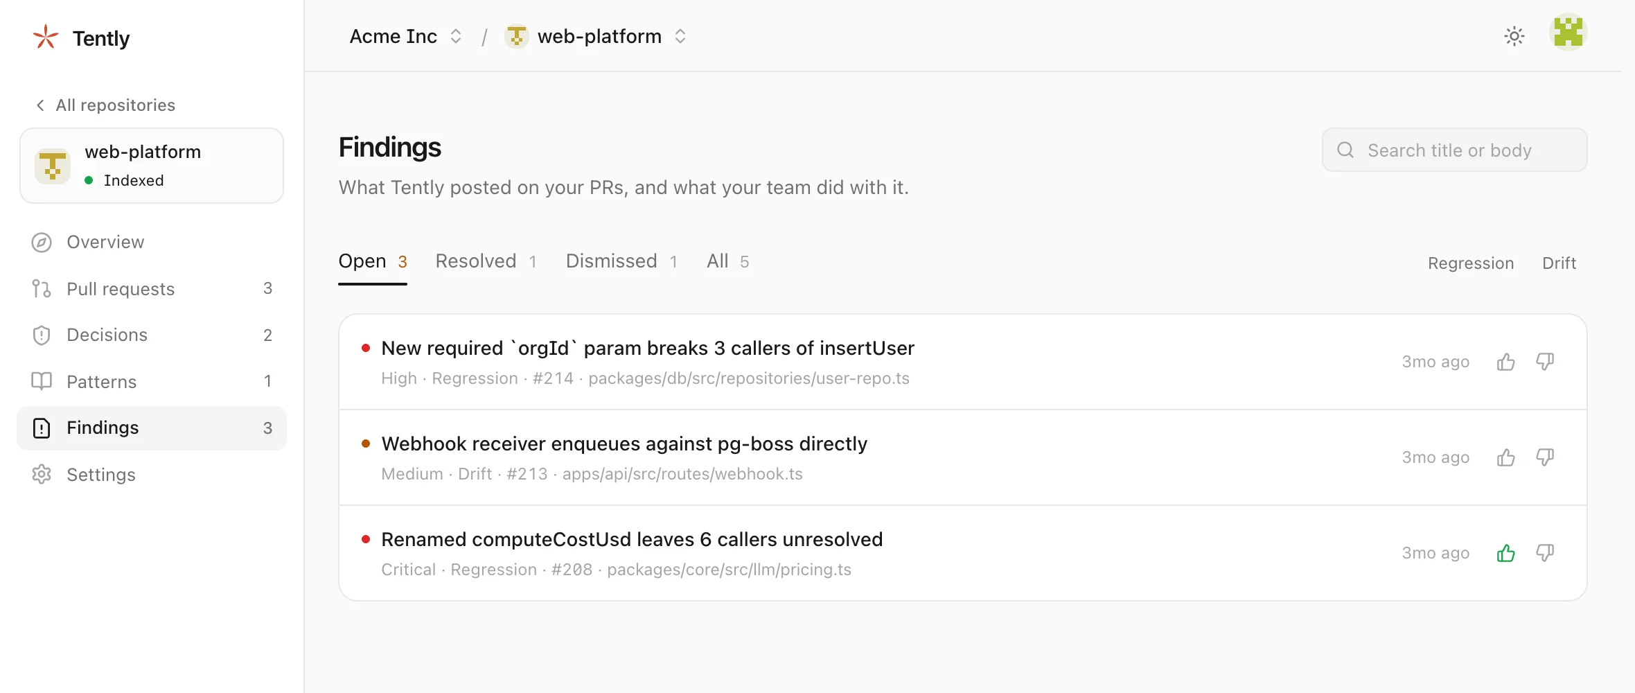The image size is (1635, 693).
Task: Click the red severity dot on orgId finding
Action: click(366, 348)
